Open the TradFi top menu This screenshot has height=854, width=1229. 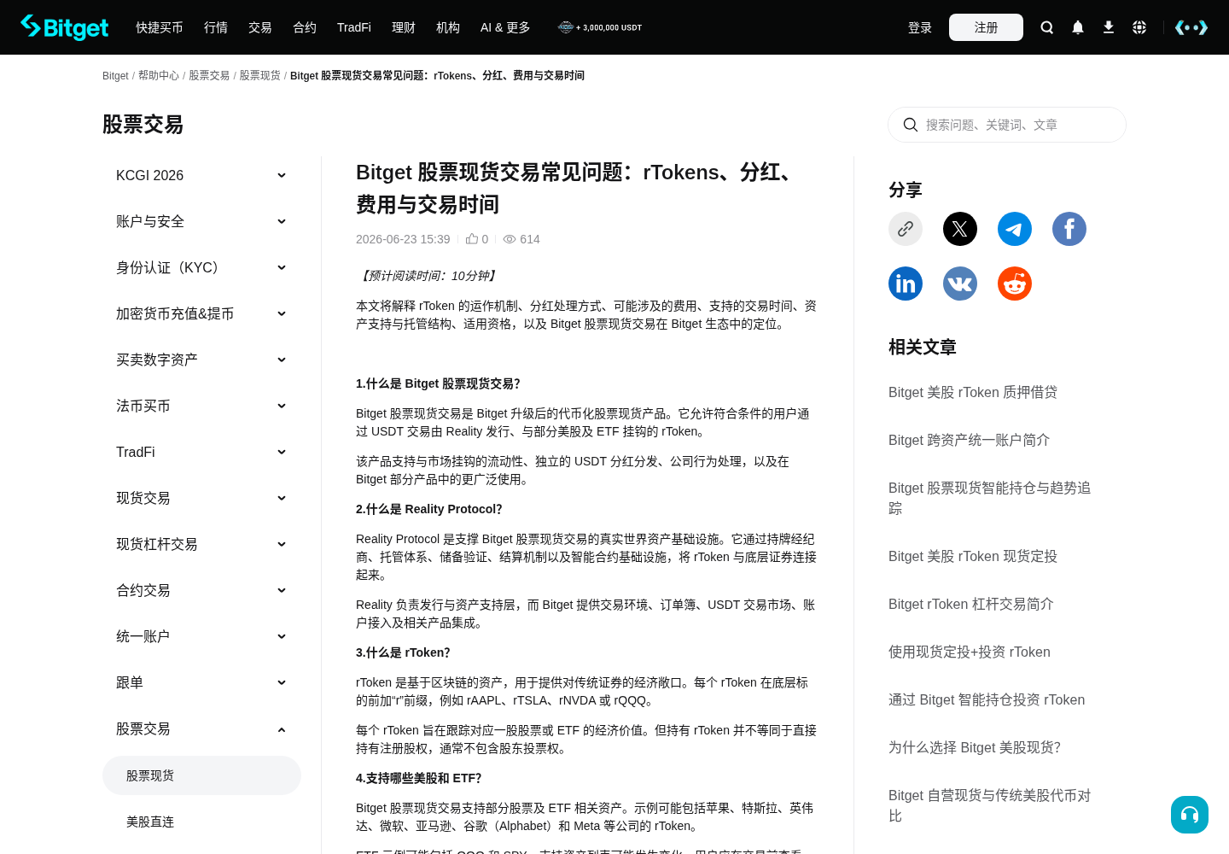click(354, 27)
